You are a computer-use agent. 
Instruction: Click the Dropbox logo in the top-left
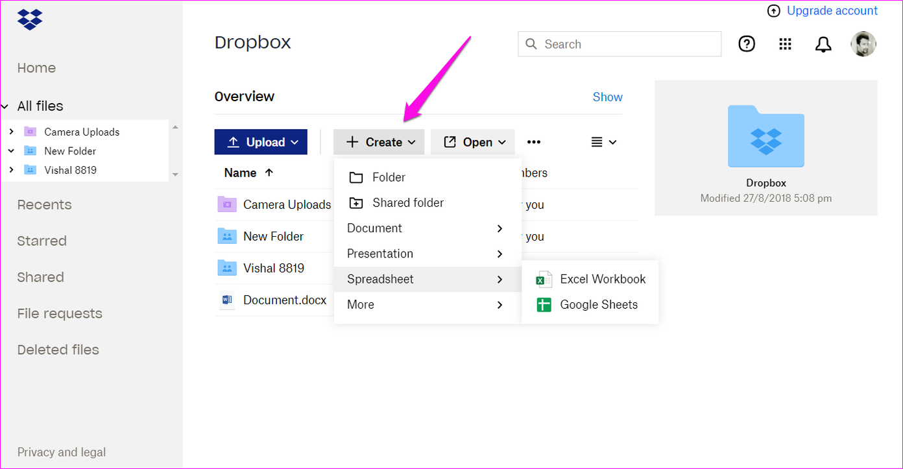[x=29, y=19]
